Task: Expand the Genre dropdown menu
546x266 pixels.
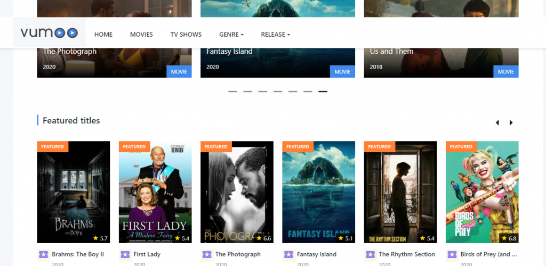Action: [231, 35]
